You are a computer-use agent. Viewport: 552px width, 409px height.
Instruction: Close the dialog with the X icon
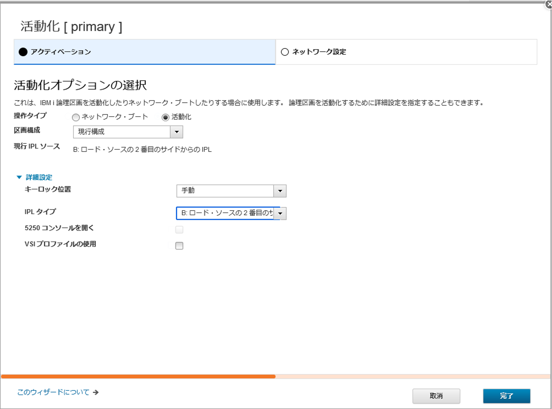click(x=549, y=4)
